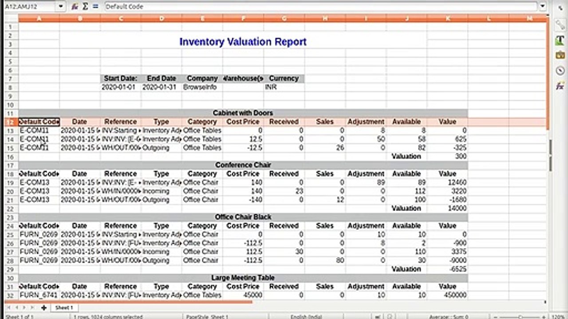Select the INR currency cell
The width and height of the screenshot is (568, 319).
(x=284, y=87)
